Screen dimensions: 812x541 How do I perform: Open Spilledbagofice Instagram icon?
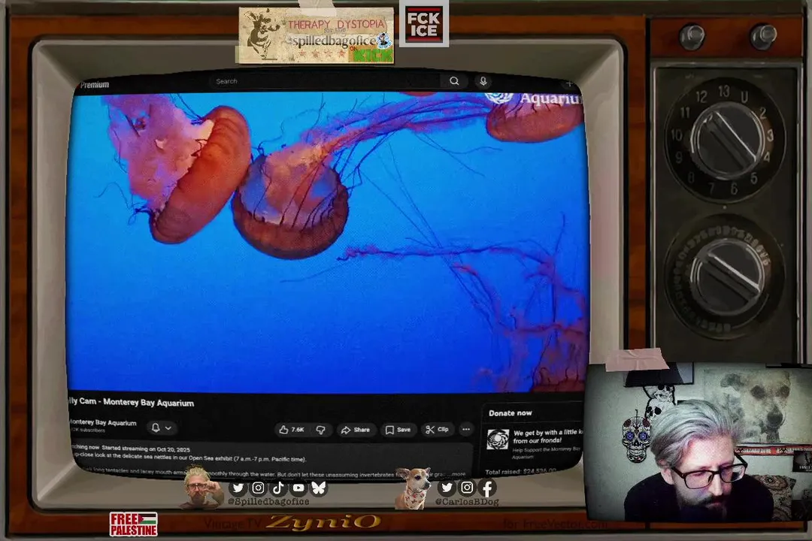258,488
